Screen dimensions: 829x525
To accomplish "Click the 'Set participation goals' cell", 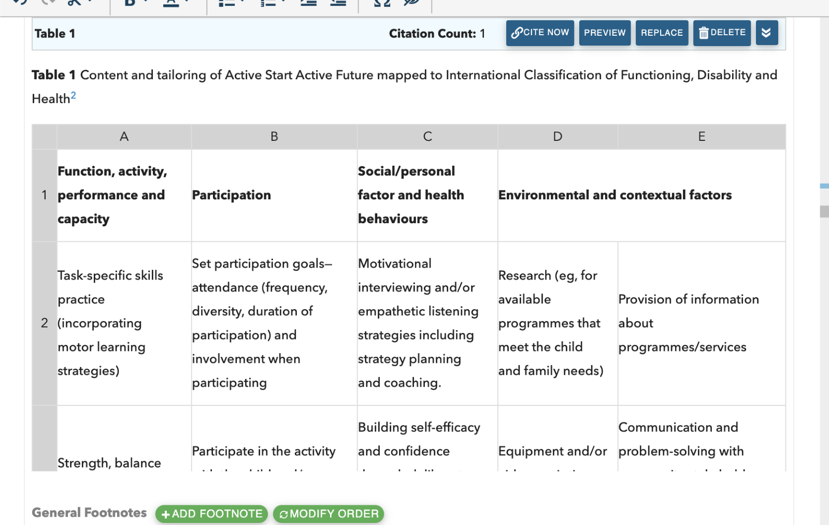I will point(274,323).
